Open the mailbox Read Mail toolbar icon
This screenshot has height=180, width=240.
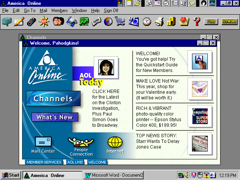tap(7, 21)
